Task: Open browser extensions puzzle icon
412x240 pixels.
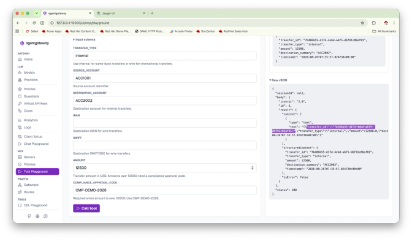Action: coord(374,23)
